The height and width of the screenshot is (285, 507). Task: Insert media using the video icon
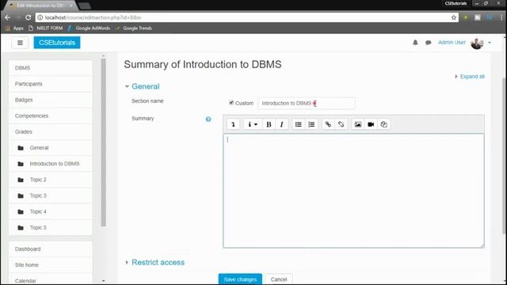(371, 124)
